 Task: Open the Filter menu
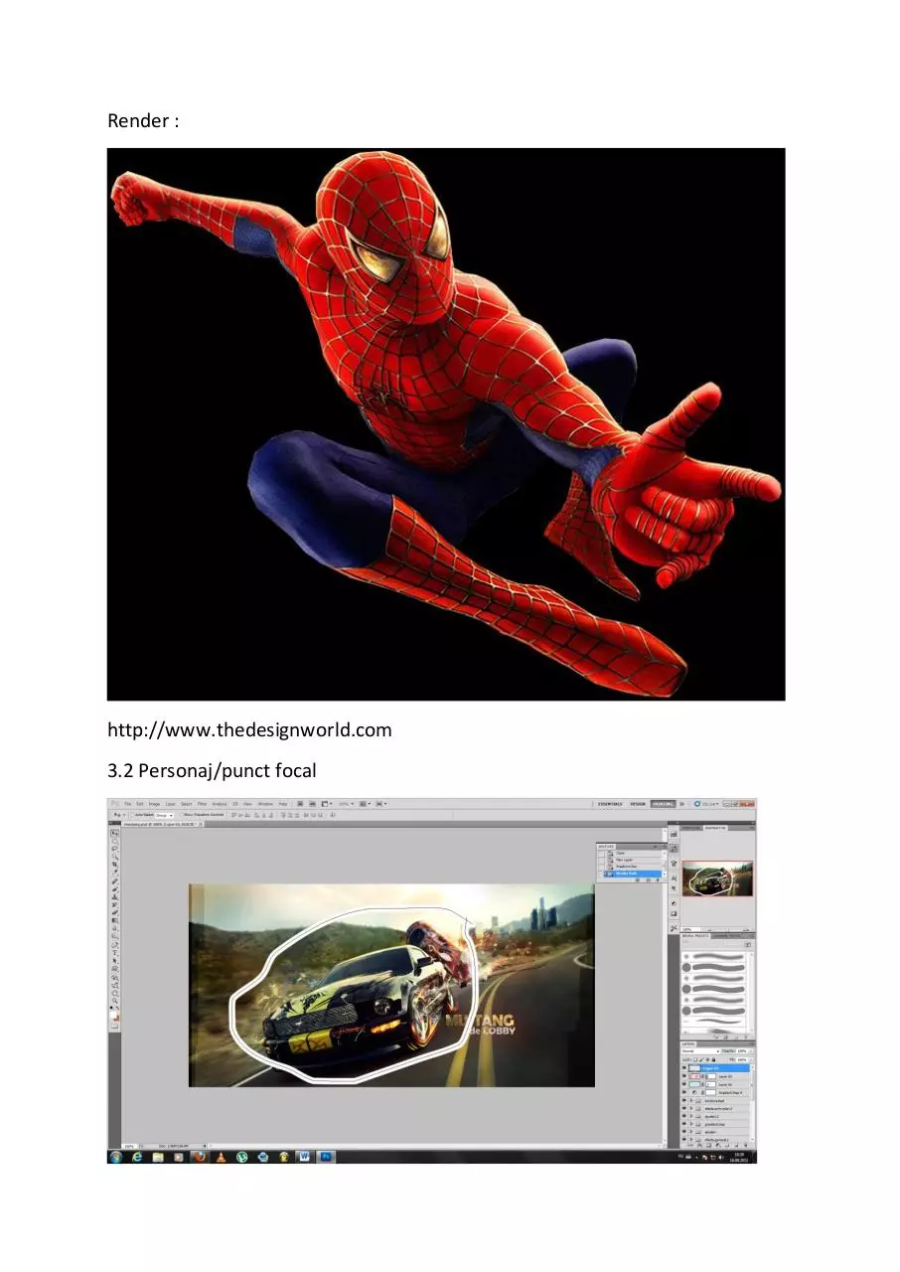click(202, 803)
